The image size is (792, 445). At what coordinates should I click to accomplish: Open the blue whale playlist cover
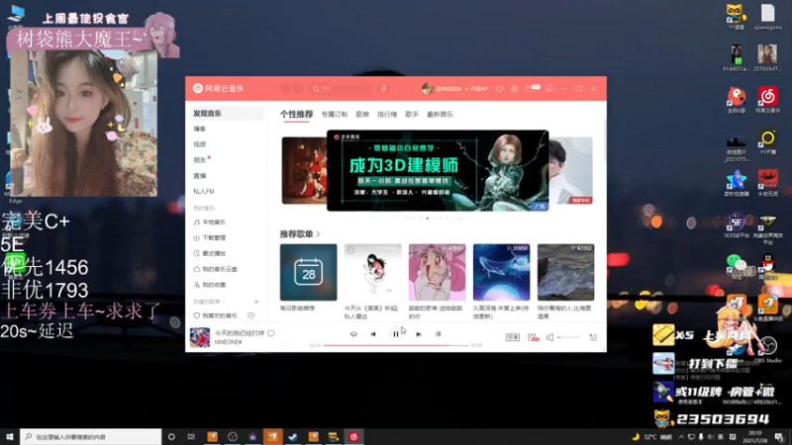coord(502,272)
